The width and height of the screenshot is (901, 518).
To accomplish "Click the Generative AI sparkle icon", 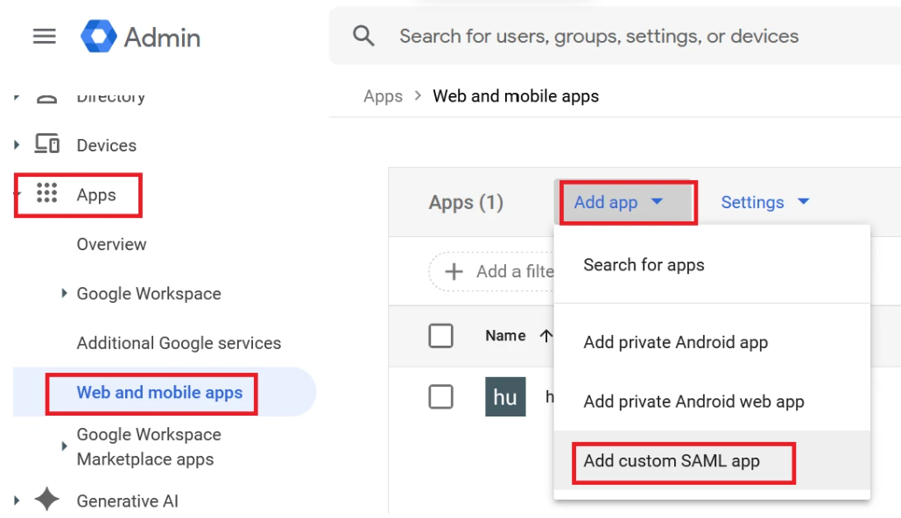I will [x=47, y=500].
